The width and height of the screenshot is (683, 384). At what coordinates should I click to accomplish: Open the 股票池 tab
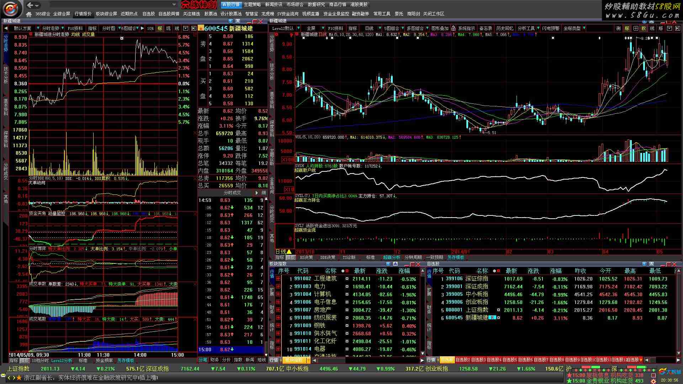211,14
